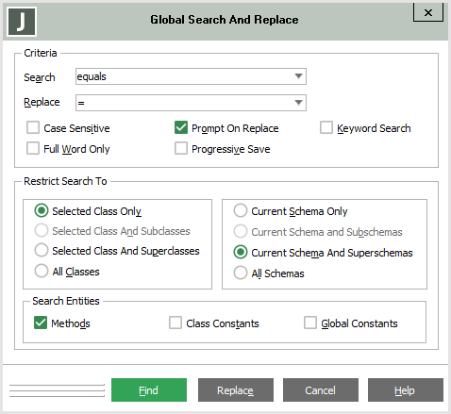Uncheck Prompt On Replace

click(x=181, y=127)
